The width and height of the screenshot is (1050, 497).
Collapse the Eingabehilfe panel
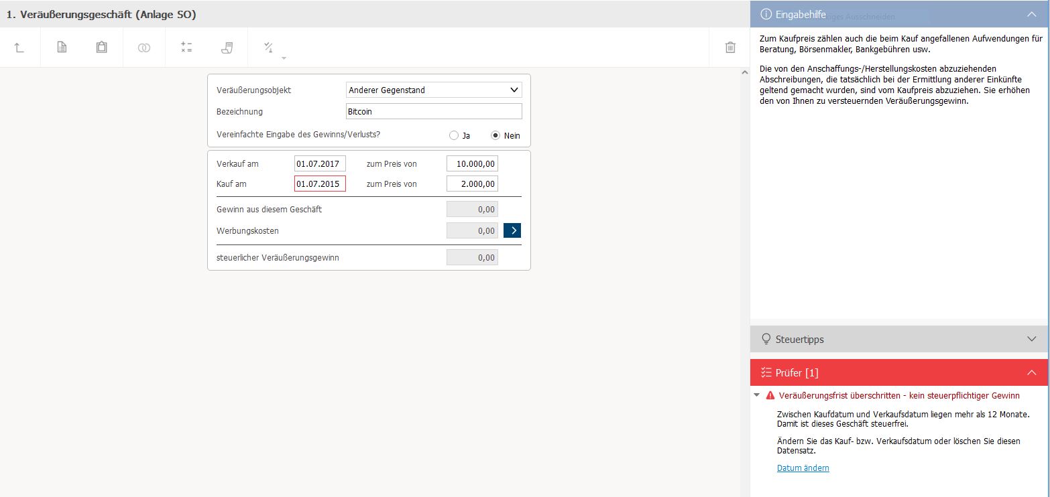1031,14
